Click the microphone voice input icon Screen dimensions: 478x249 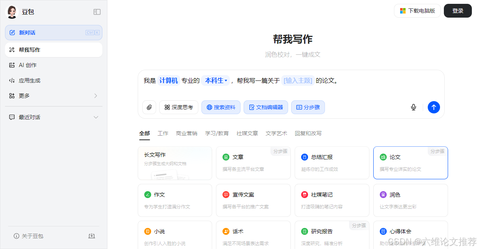click(x=414, y=107)
